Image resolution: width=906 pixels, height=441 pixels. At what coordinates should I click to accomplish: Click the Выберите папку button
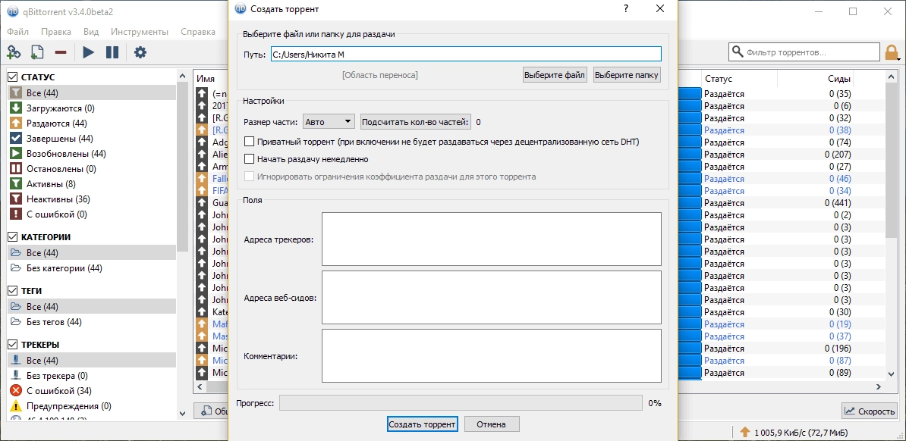pos(627,75)
